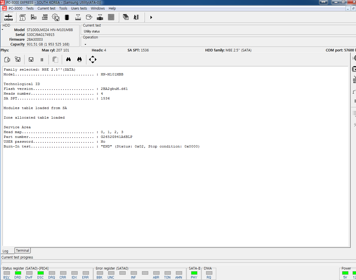Open the Users tests menu
Screen dimensions: 356x280
79,8
